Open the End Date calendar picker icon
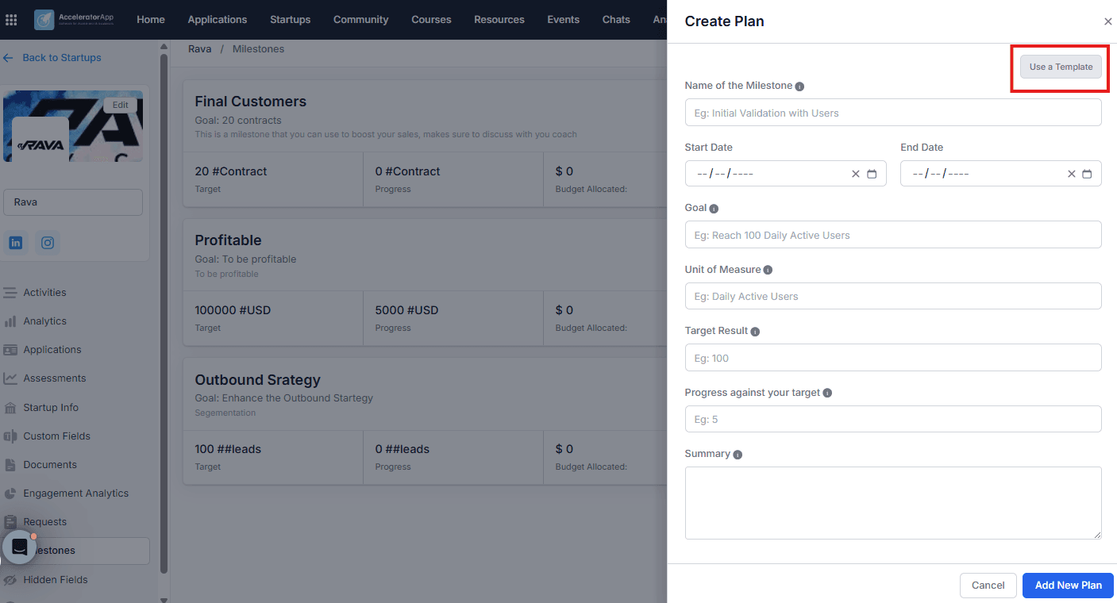The height and width of the screenshot is (603, 1117). (1087, 174)
